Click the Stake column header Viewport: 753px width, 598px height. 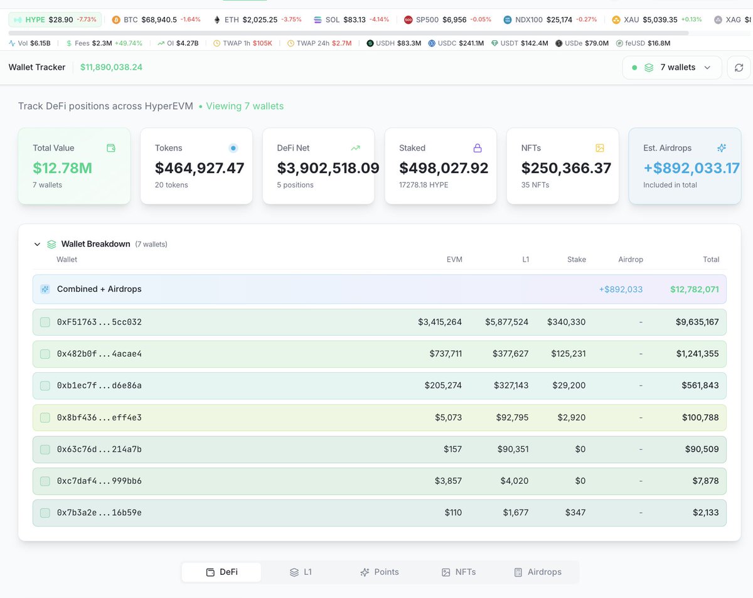click(x=577, y=259)
